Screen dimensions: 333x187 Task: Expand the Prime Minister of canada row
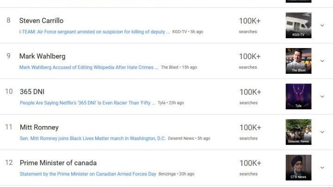pyautogui.click(x=322, y=168)
